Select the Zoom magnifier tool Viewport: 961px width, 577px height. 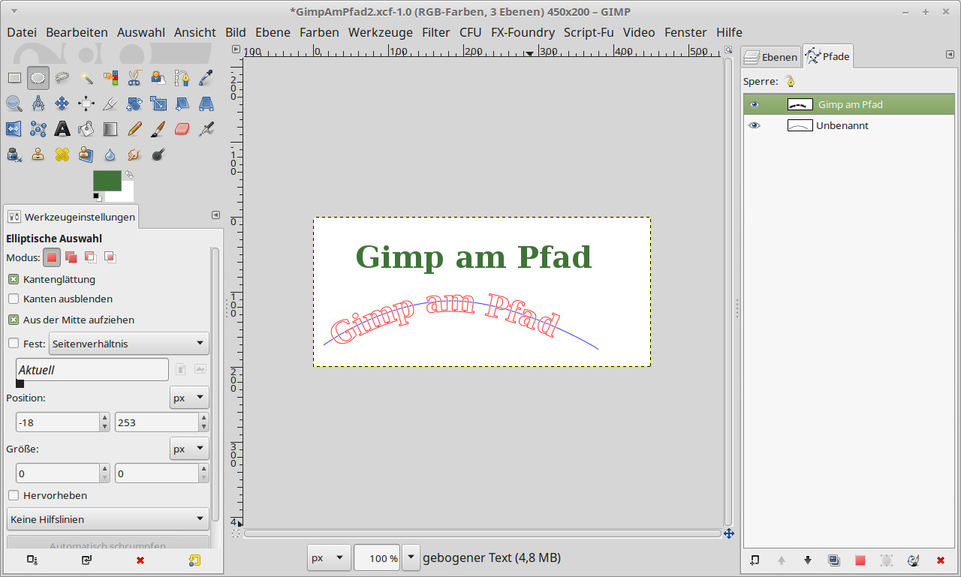14,103
